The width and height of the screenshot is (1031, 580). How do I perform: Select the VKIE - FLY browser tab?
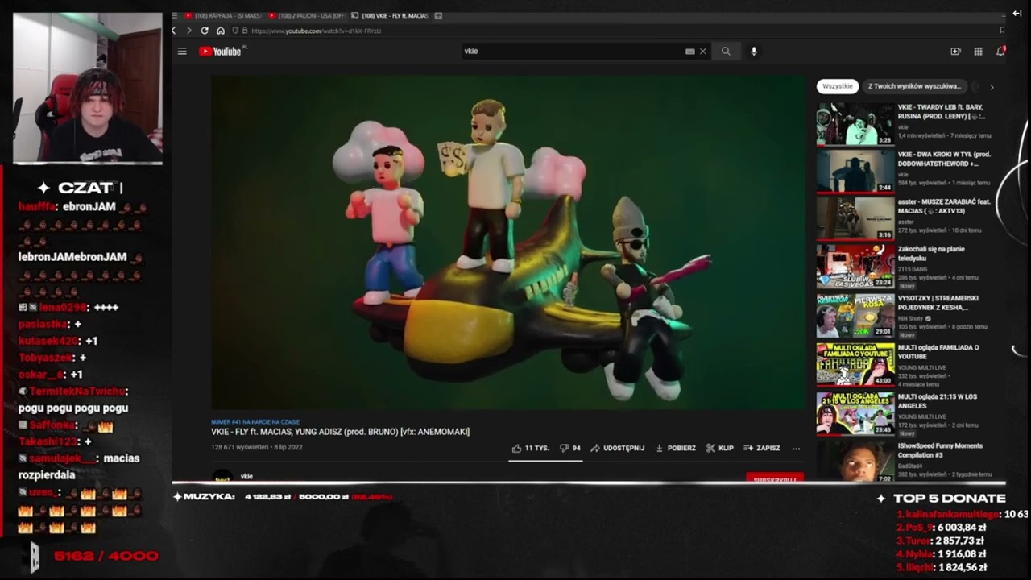click(390, 15)
